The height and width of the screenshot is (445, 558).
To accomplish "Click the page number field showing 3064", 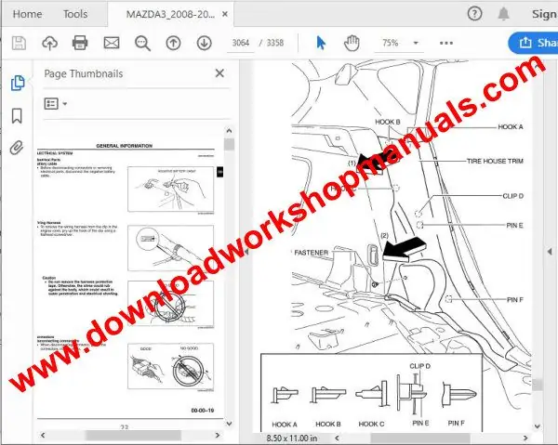I will [241, 43].
